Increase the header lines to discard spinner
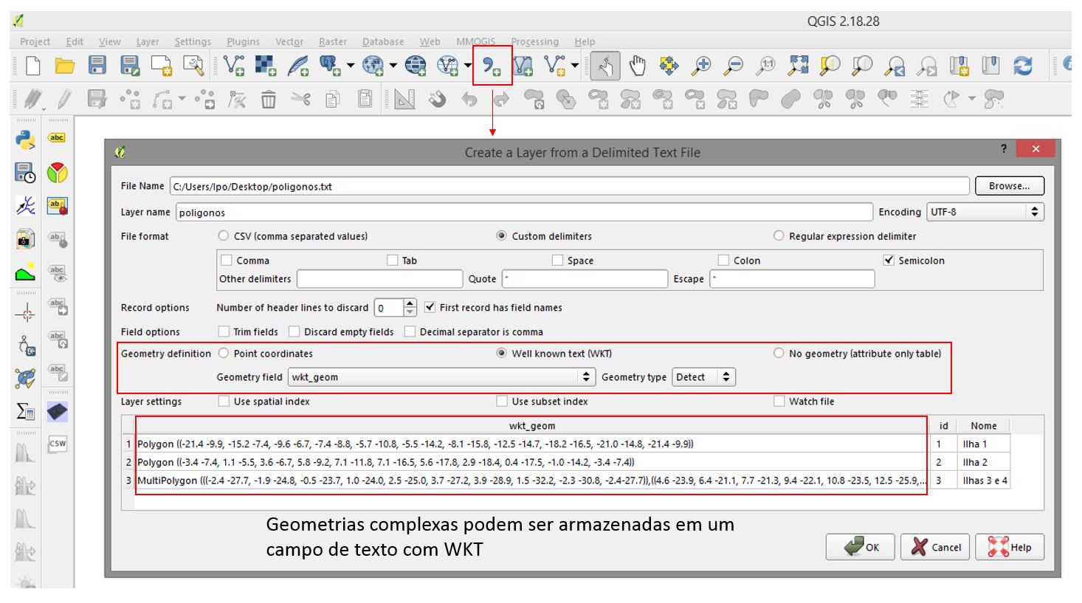Image resolution: width=1082 pixels, height=603 pixels. pos(410,303)
